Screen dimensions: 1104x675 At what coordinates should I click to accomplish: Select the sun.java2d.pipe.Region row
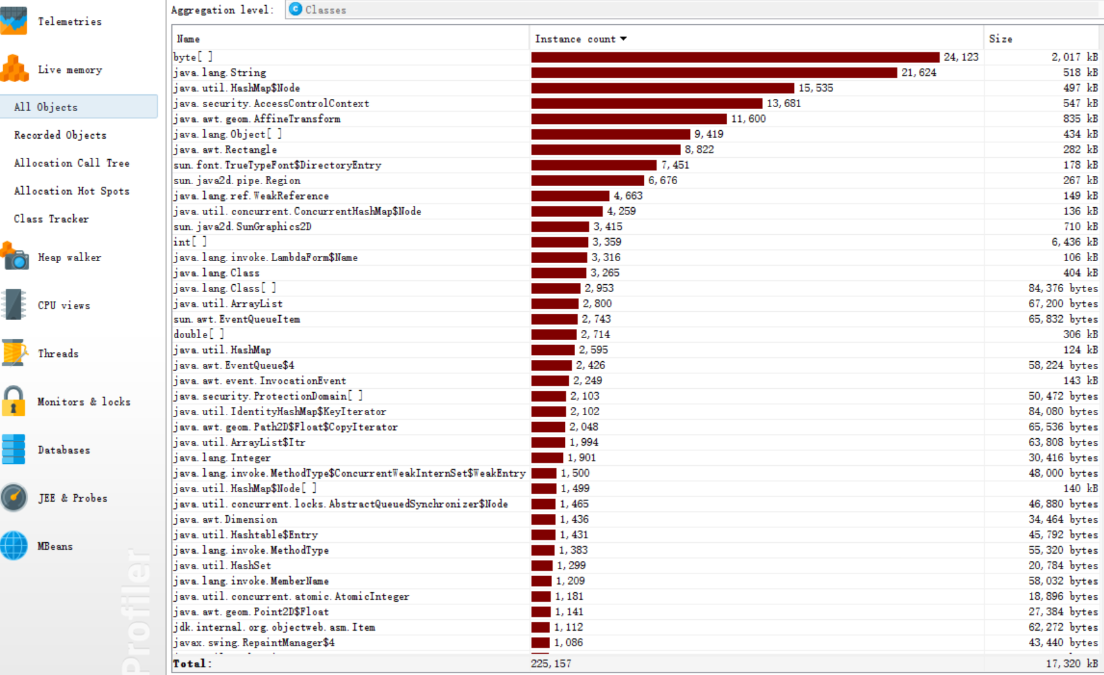coord(637,180)
